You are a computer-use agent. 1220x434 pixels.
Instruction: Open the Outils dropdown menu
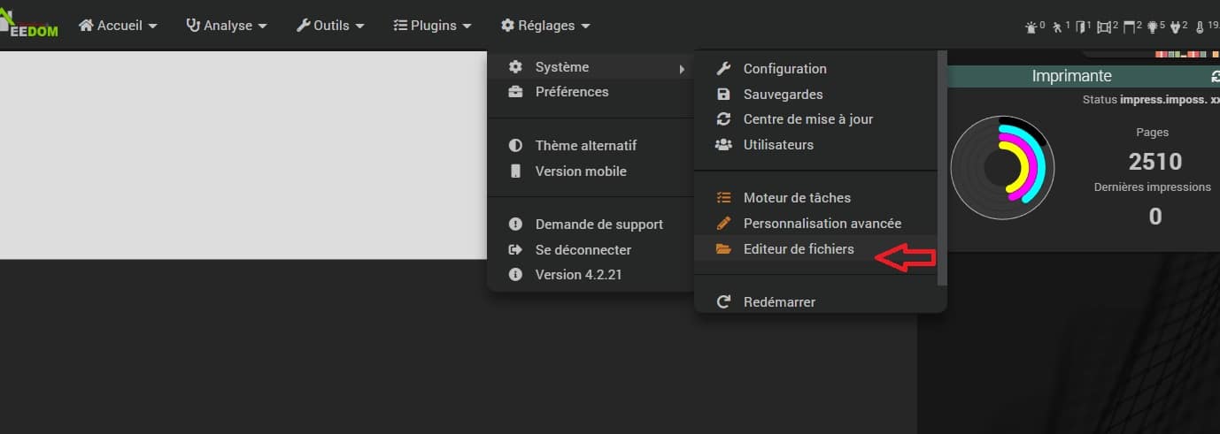tap(331, 26)
